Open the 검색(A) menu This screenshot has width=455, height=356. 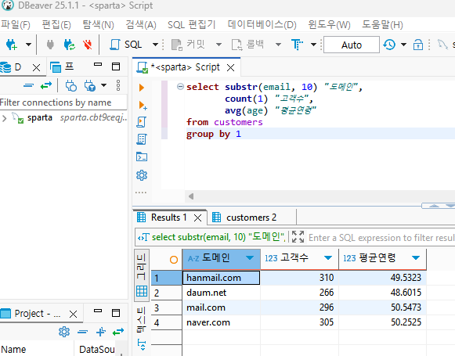141,24
